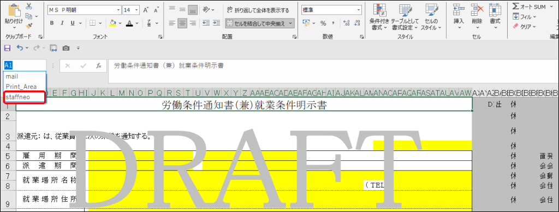559x212 pixels.
Task: Click 折り返して全体を表示する wrap text
Action: [x=258, y=10]
